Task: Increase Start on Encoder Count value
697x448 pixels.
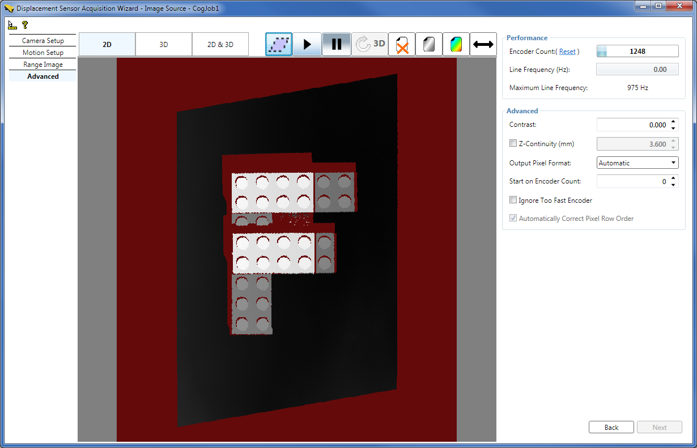Action: pos(673,178)
